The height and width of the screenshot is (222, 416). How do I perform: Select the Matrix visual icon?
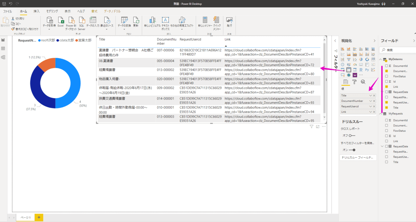coord(355,70)
